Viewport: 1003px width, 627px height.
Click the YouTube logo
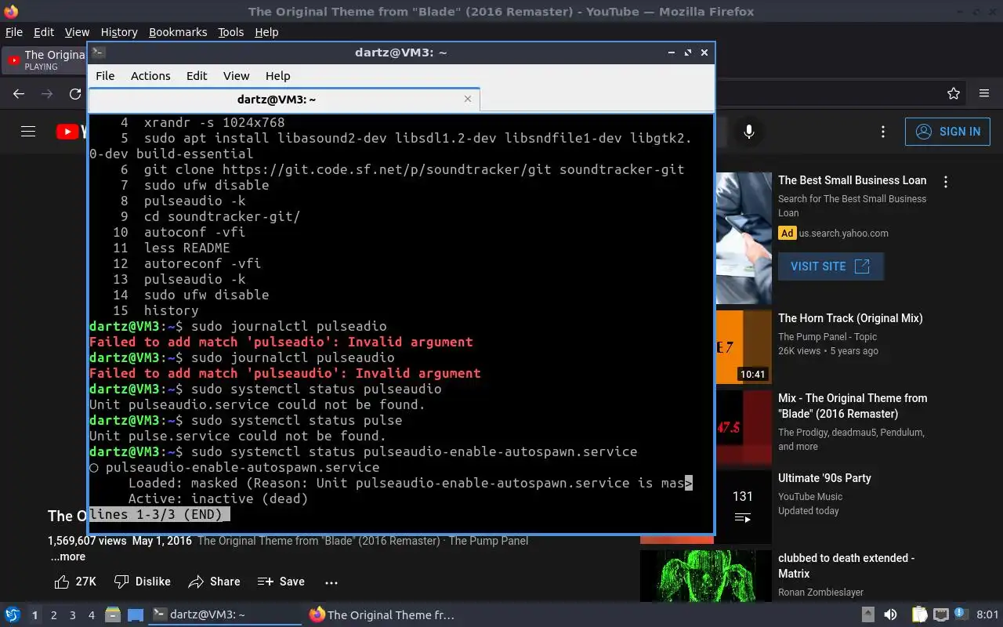click(x=71, y=132)
